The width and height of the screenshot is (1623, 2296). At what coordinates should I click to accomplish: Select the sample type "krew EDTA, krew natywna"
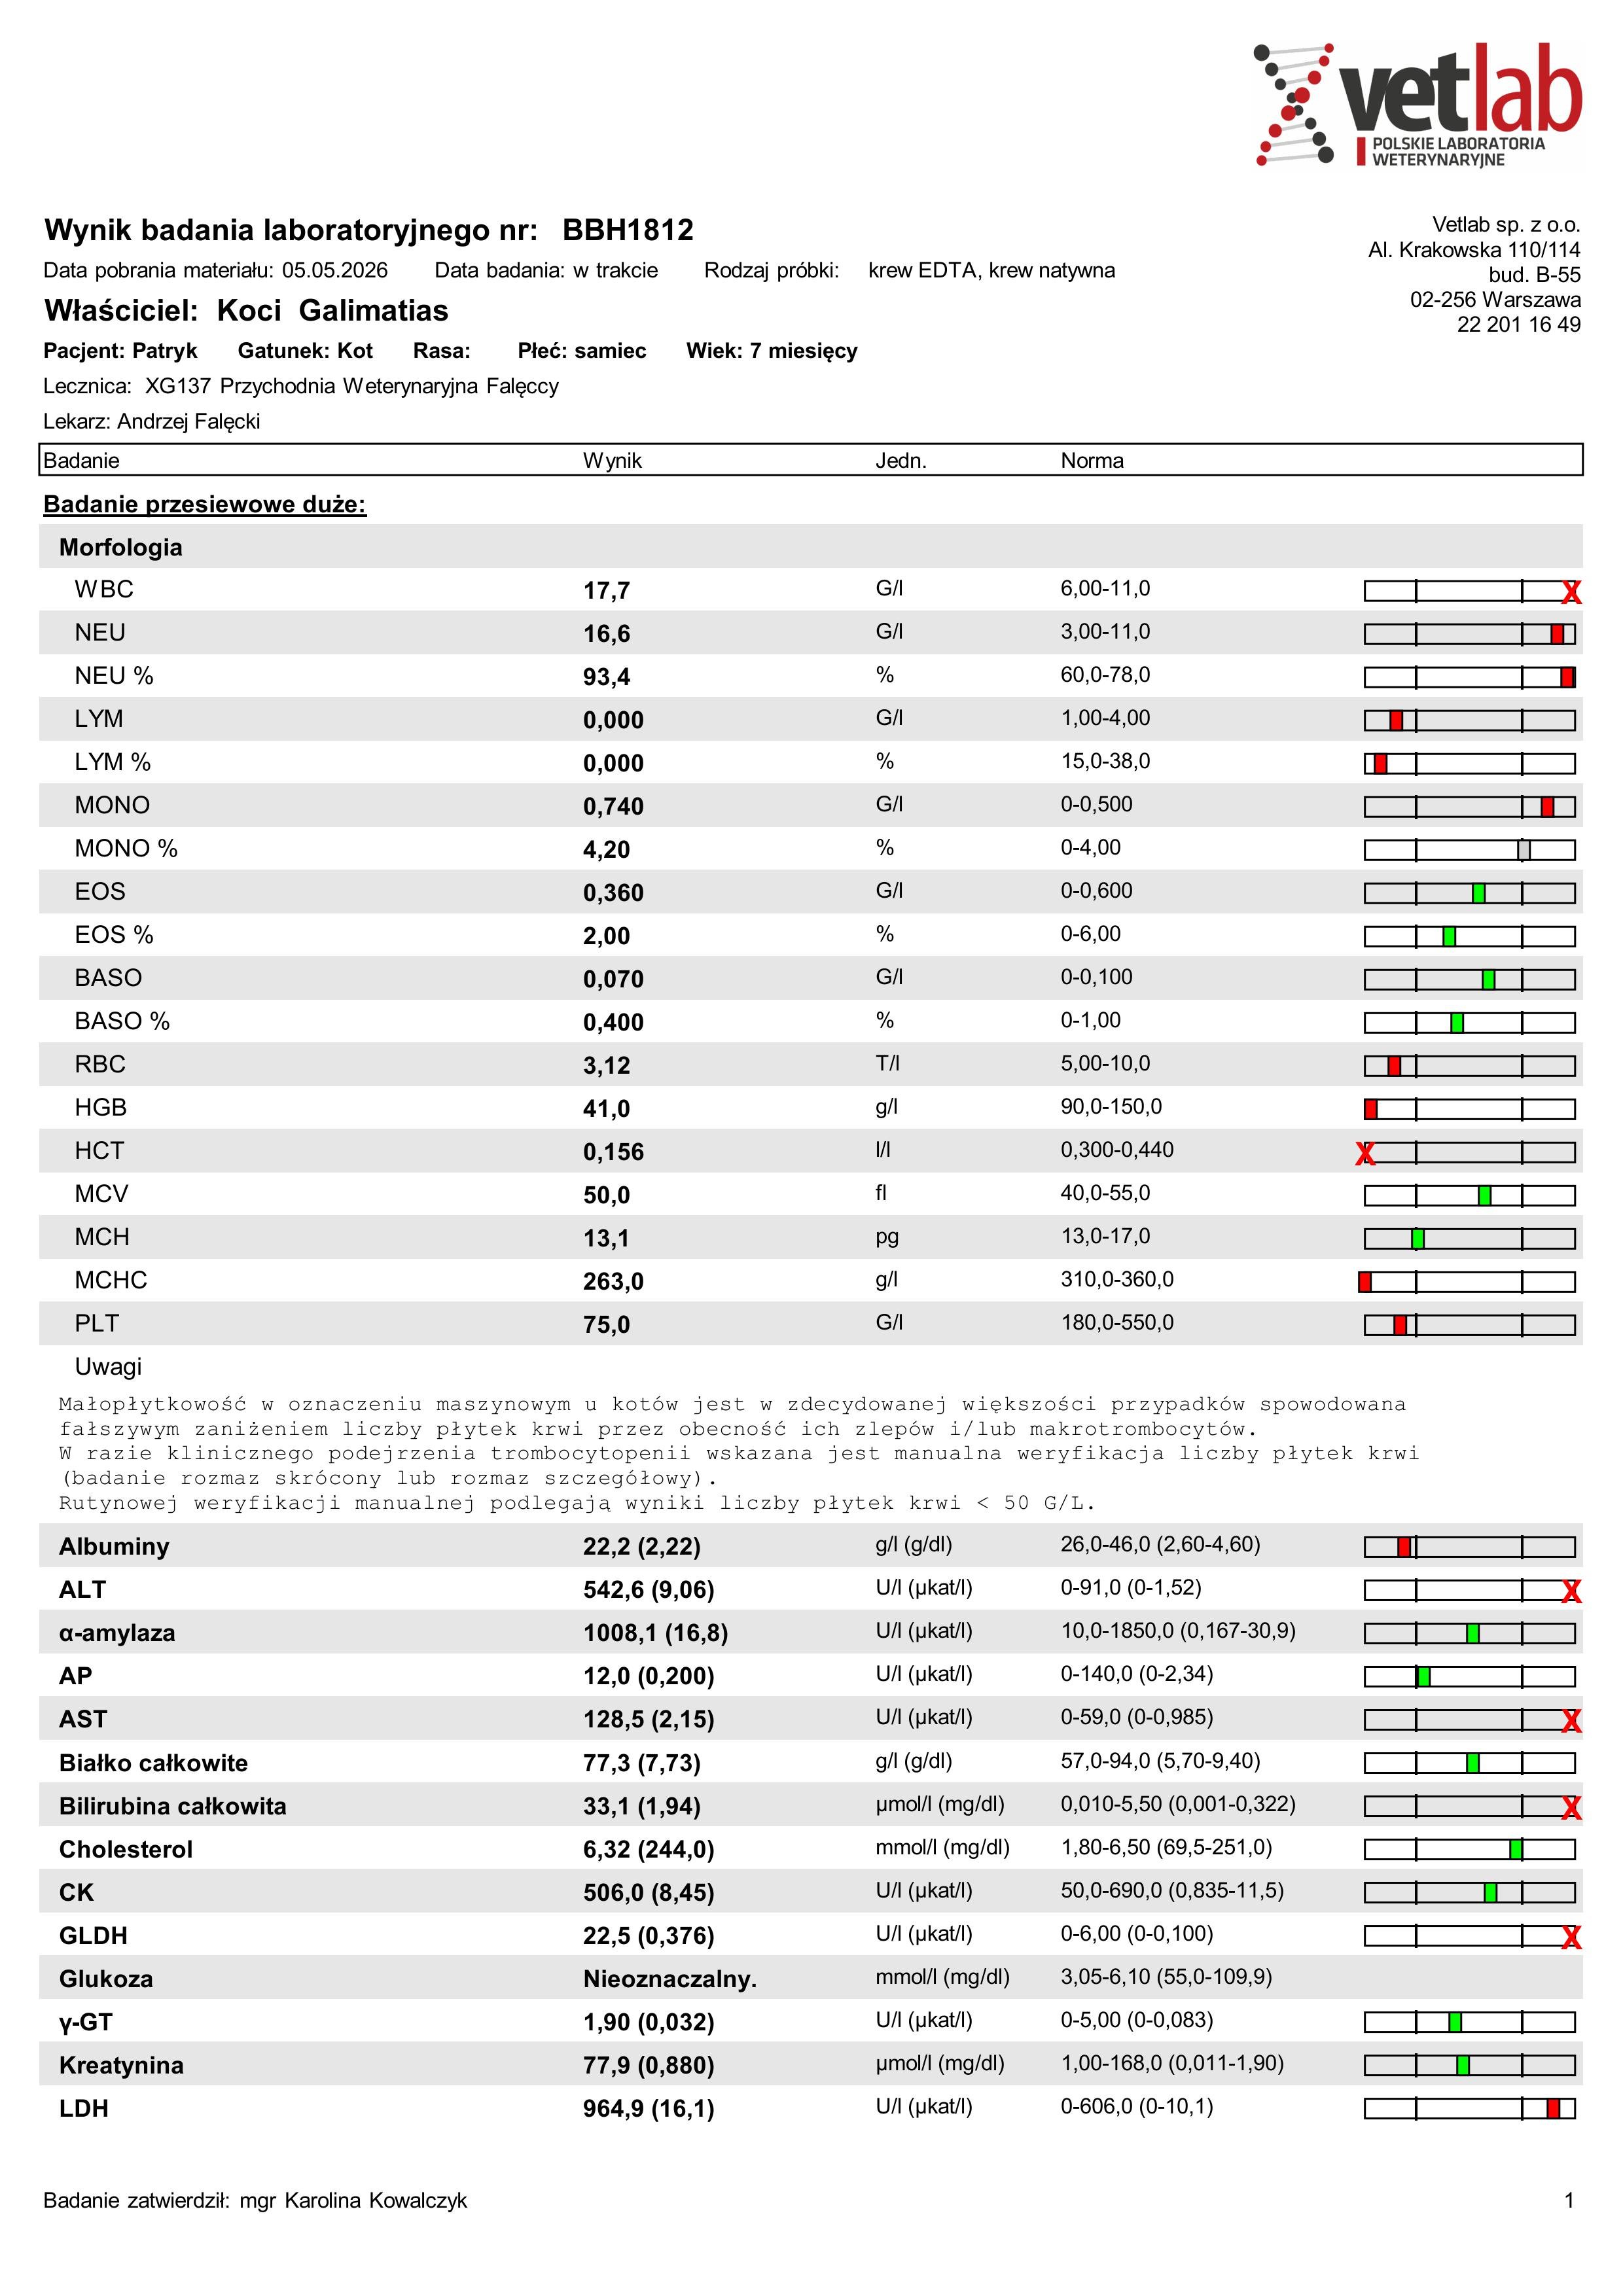click(991, 270)
